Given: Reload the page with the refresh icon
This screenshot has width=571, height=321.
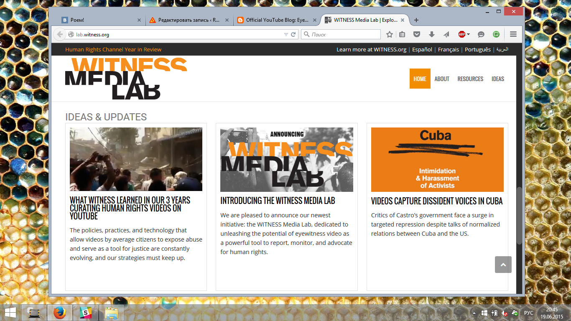Looking at the screenshot, I should tap(293, 34).
